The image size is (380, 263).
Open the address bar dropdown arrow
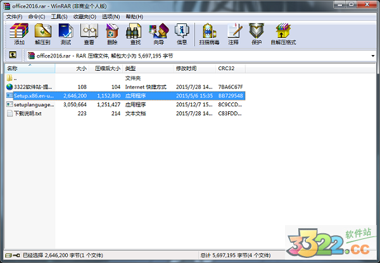pyautogui.click(x=373, y=56)
